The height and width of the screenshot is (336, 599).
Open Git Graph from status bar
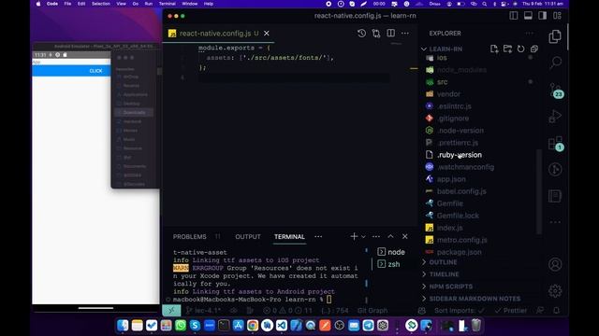coord(373,311)
